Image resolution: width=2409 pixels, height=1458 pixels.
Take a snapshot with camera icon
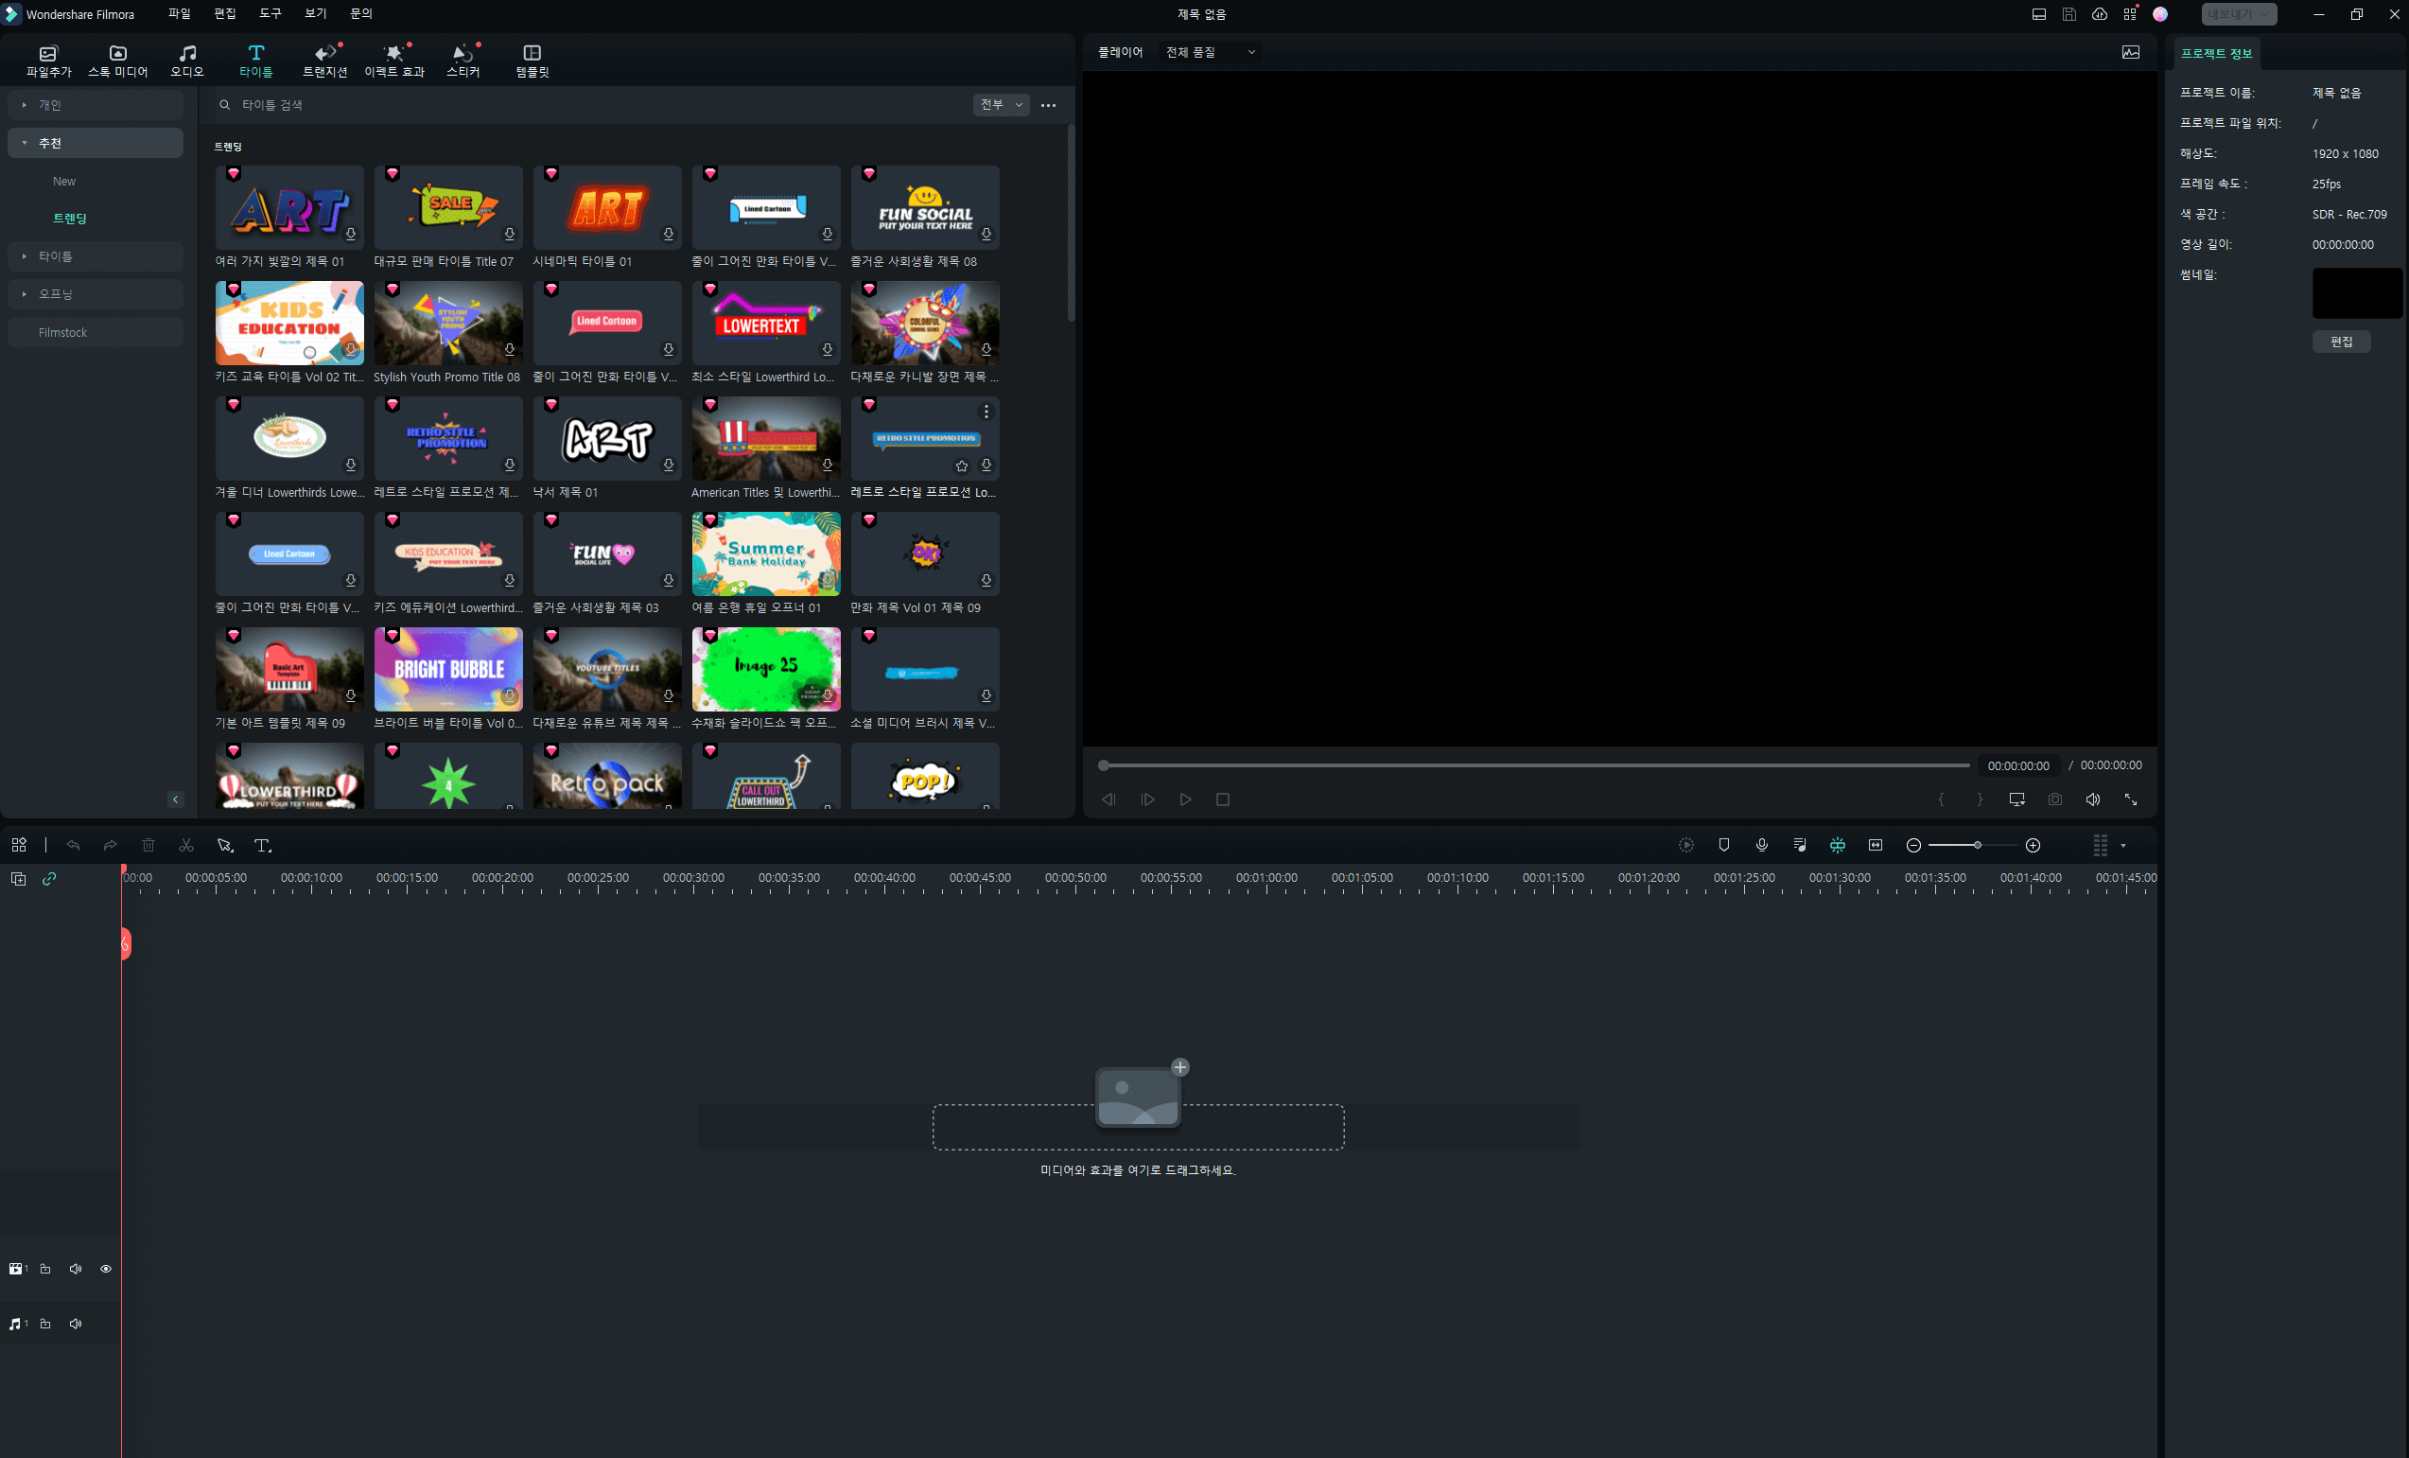click(2055, 799)
